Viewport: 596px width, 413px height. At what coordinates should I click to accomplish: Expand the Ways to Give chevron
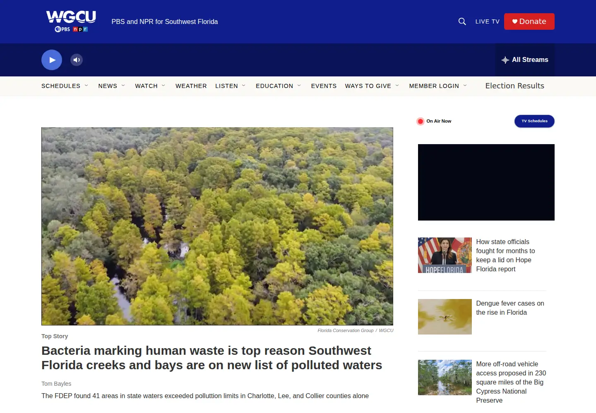point(397,85)
